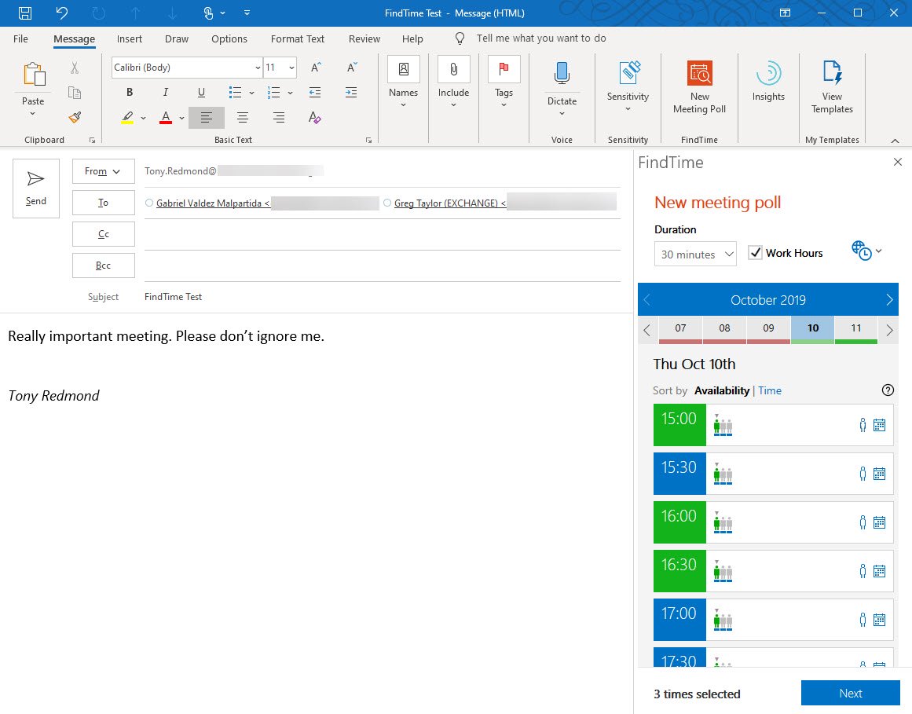Grow the font size
Screen dimensions: 912x714
[x=316, y=68]
